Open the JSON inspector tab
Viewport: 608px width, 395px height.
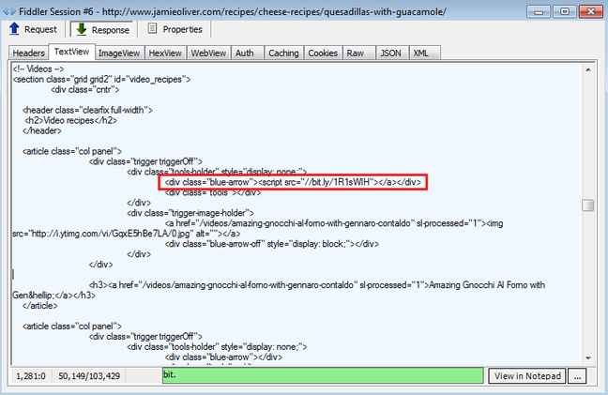coord(390,53)
